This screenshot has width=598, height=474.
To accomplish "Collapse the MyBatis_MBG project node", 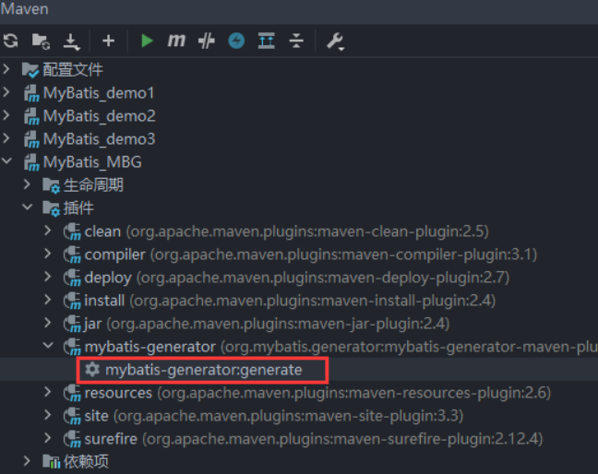I will click(8, 162).
